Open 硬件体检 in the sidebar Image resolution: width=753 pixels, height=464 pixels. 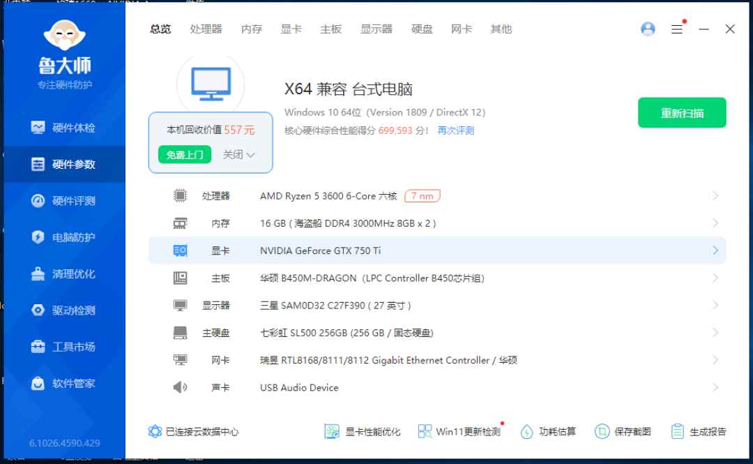pos(64,128)
